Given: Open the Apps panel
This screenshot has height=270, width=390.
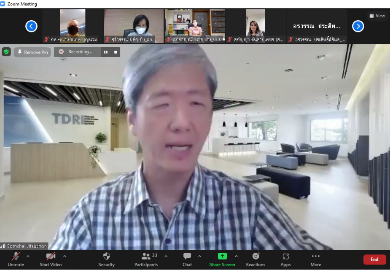Looking at the screenshot, I should (x=285, y=259).
